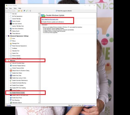The height and width of the screenshot is (115, 130).
Task: Click the System Font letter icon
Action: pos(11,53)
